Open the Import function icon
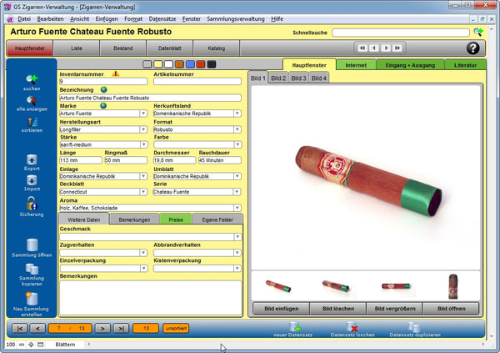Image resolution: width=500 pixels, height=353 pixels. 32,180
